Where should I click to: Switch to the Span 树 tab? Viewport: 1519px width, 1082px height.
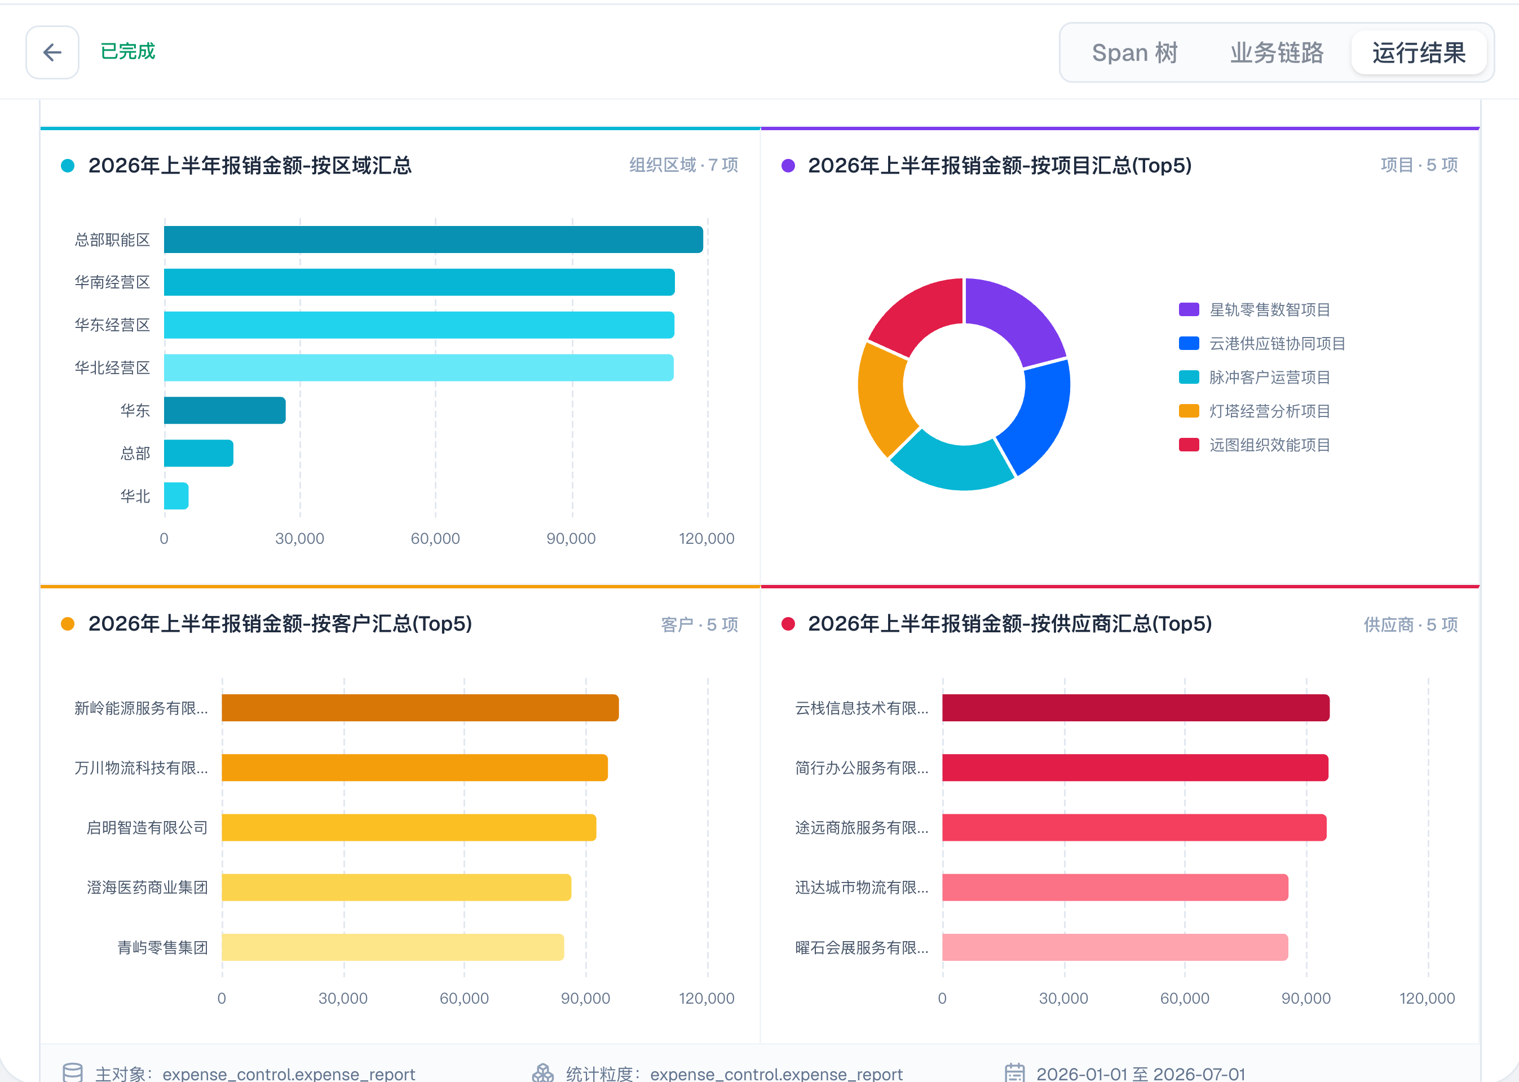1134,52
